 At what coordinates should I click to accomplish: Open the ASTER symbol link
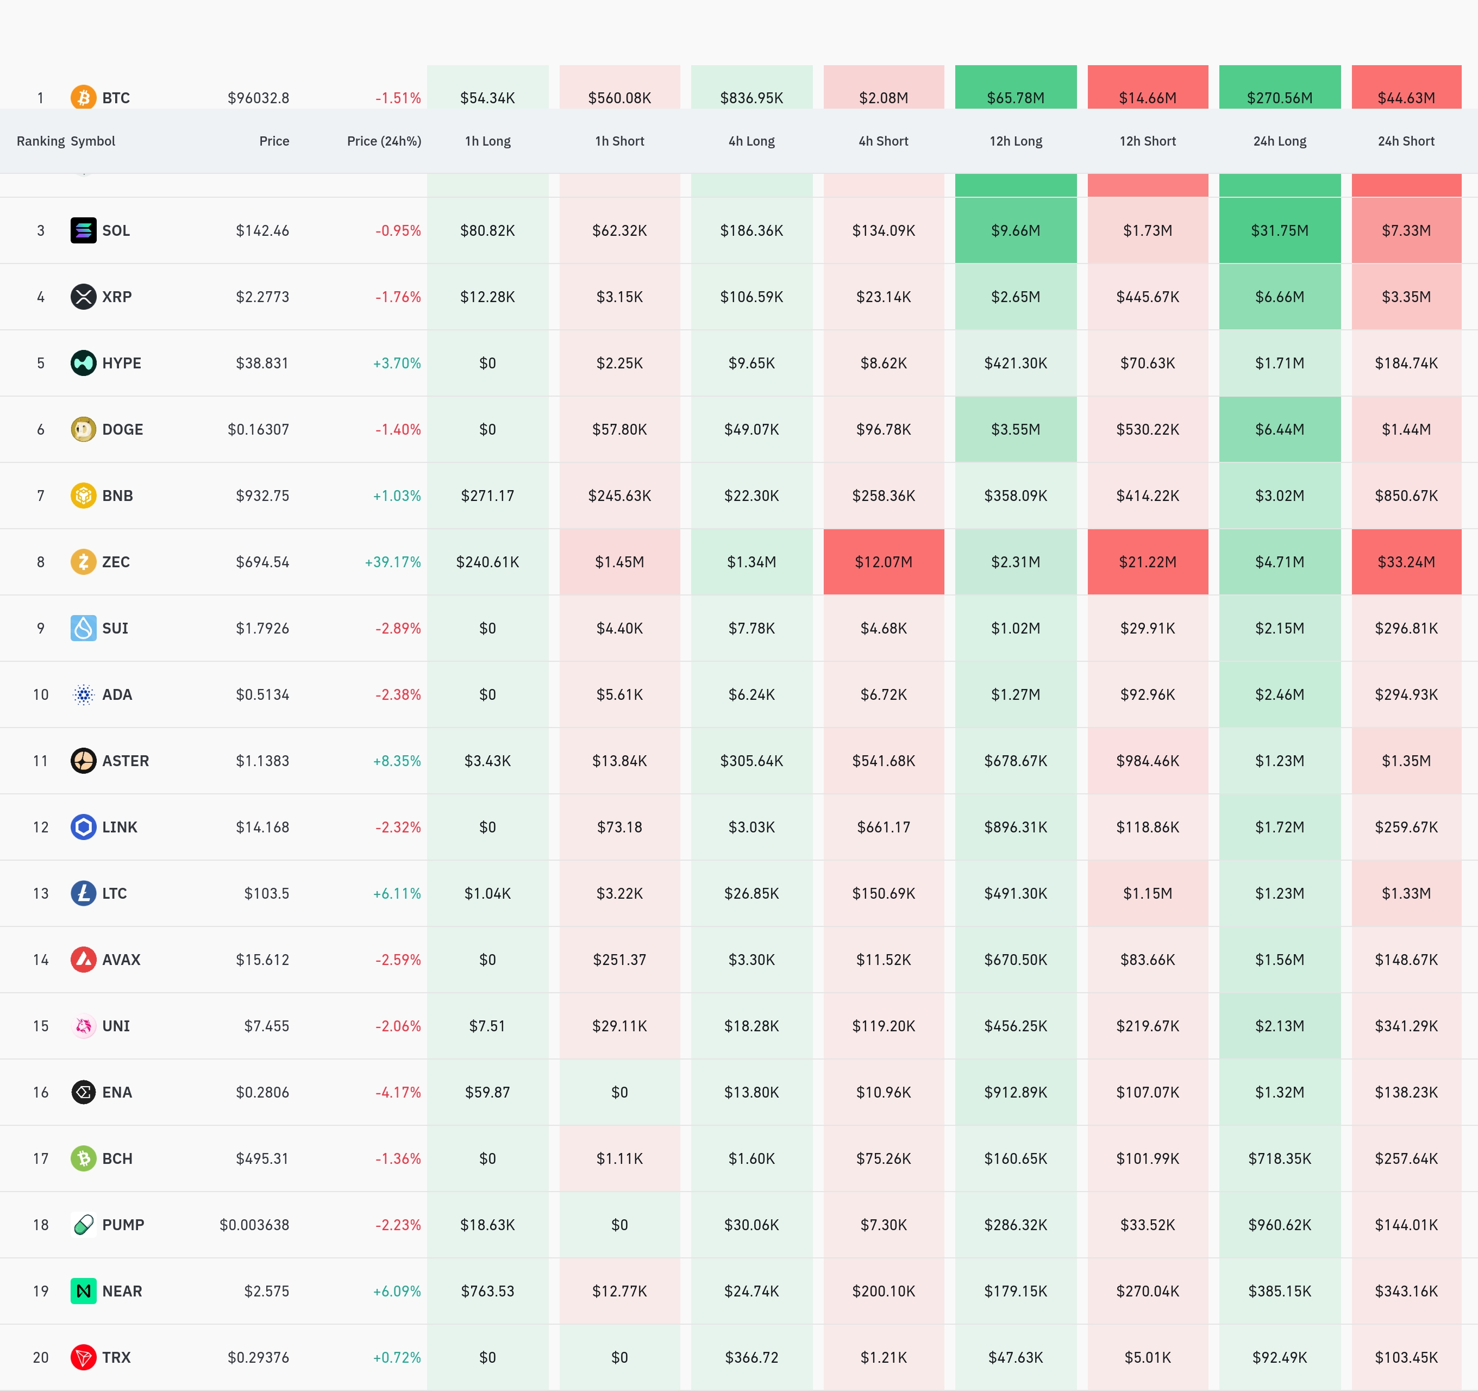coord(126,761)
